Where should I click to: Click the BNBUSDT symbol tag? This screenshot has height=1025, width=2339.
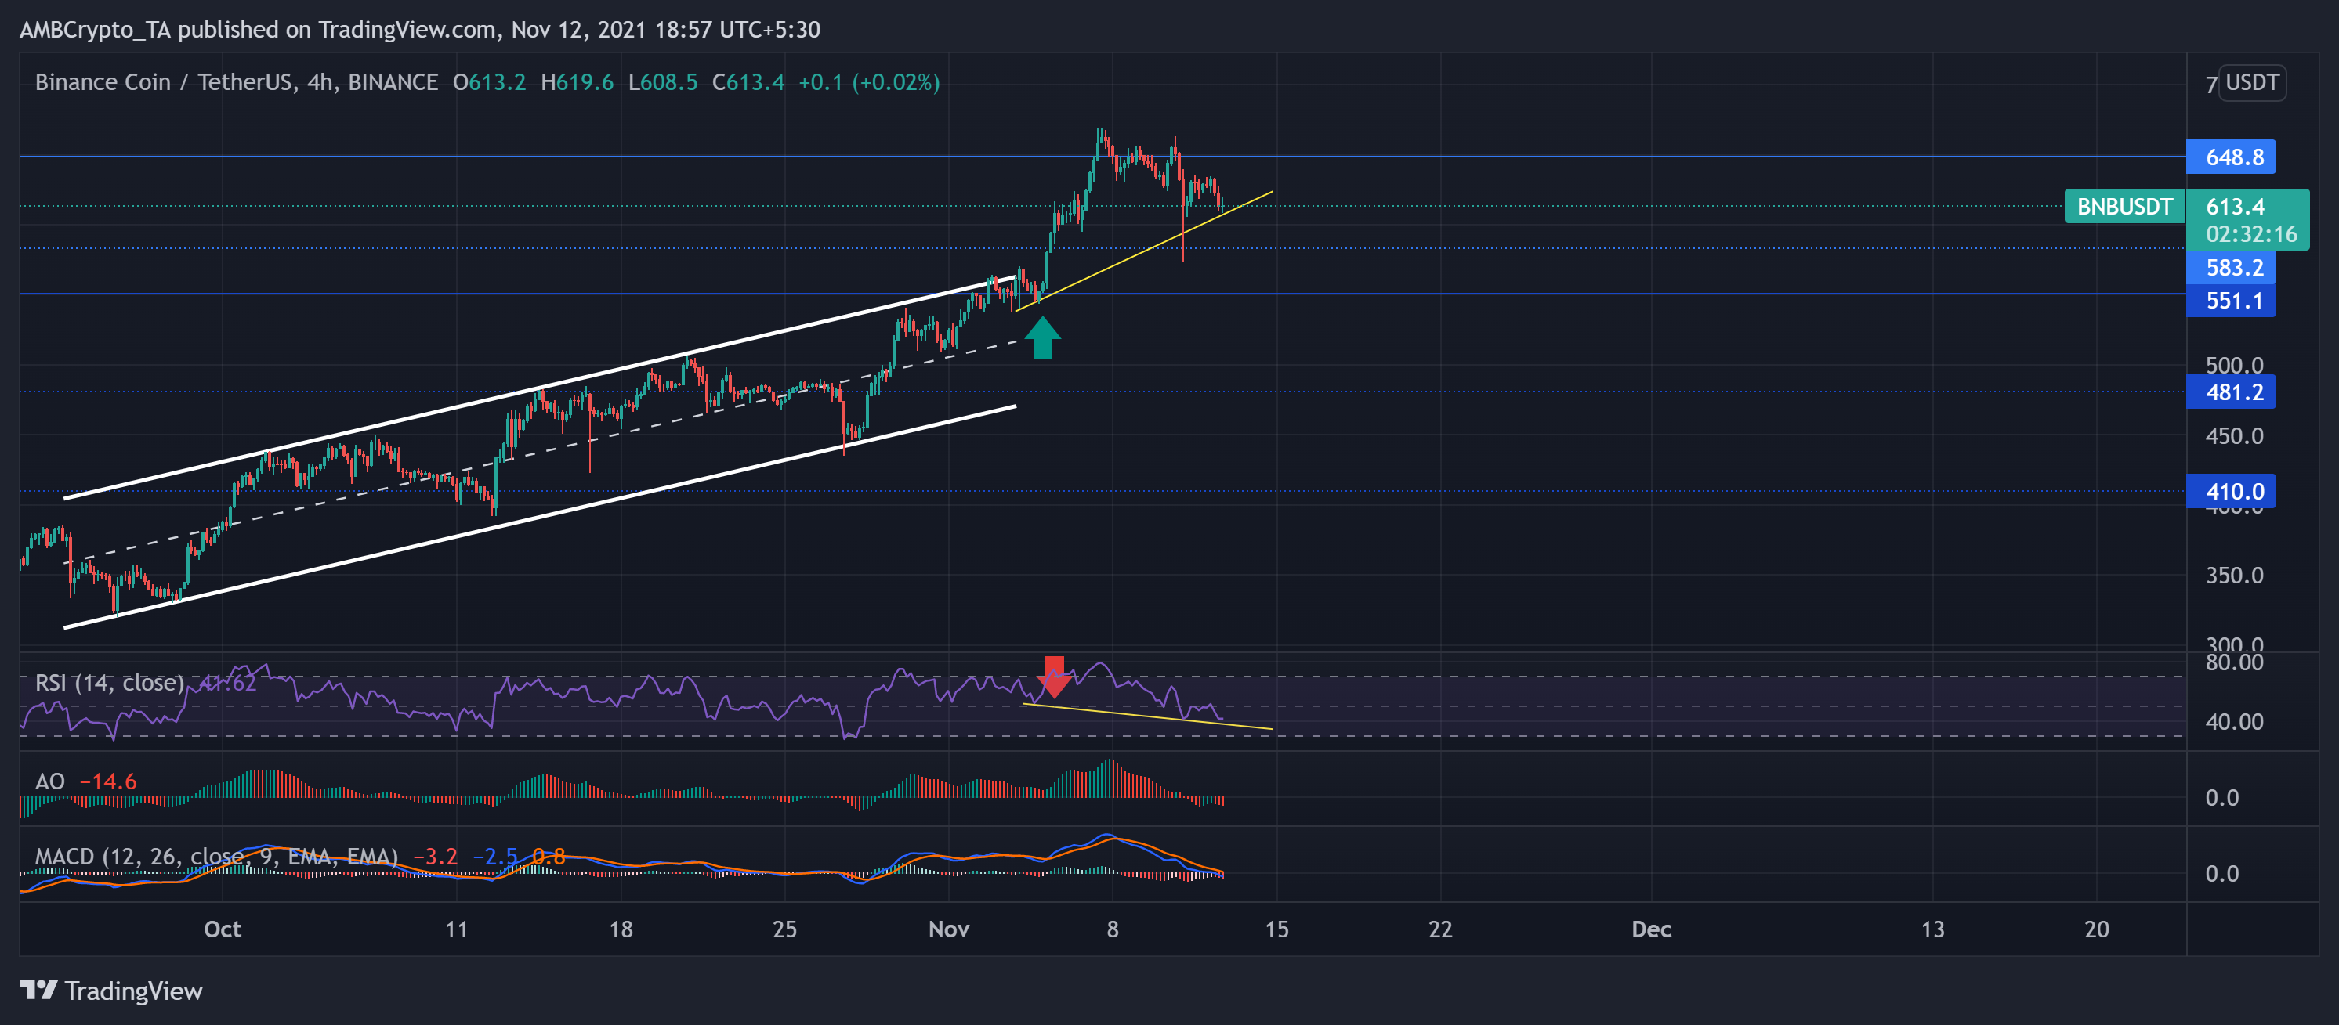coord(2124,207)
